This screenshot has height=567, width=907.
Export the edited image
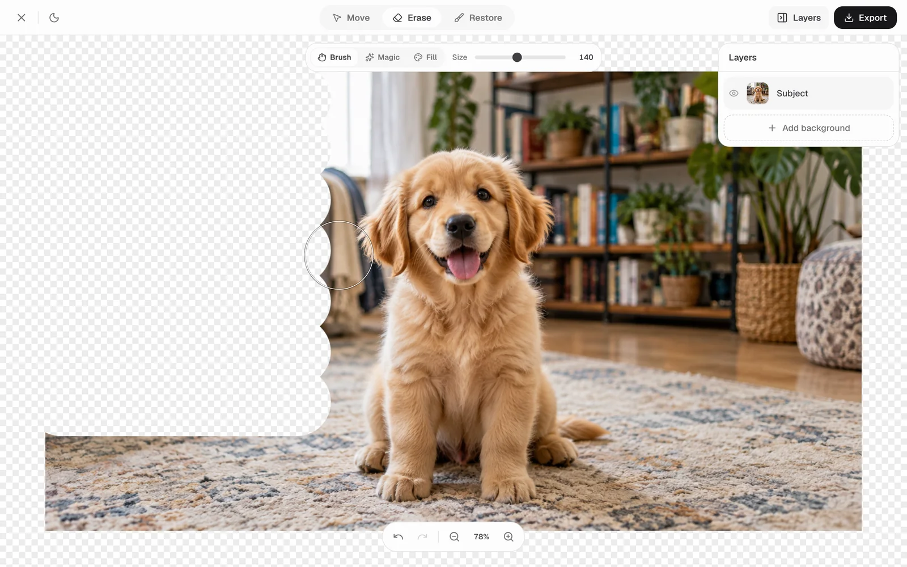pos(865,18)
